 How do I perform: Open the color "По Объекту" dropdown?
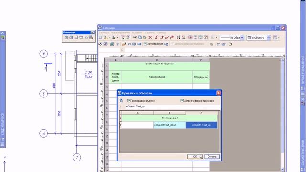pyautogui.click(x=269, y=38)
